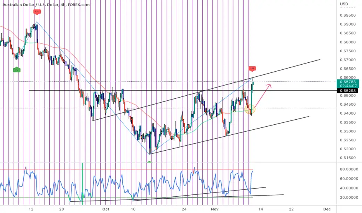362x213 pixels.
Task: Click indicator axis value 20.00000
Action: pos(349,198)
